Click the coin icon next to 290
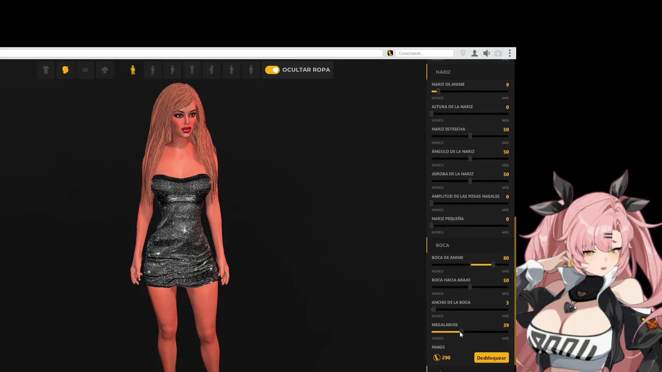662x372 pixels. coord(437,358)
